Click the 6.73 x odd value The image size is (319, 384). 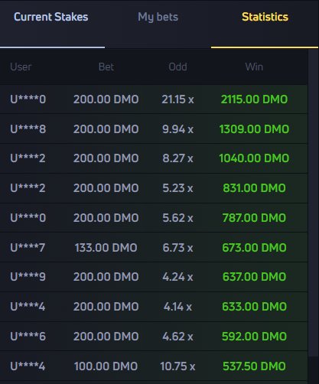tap(177, 248)
